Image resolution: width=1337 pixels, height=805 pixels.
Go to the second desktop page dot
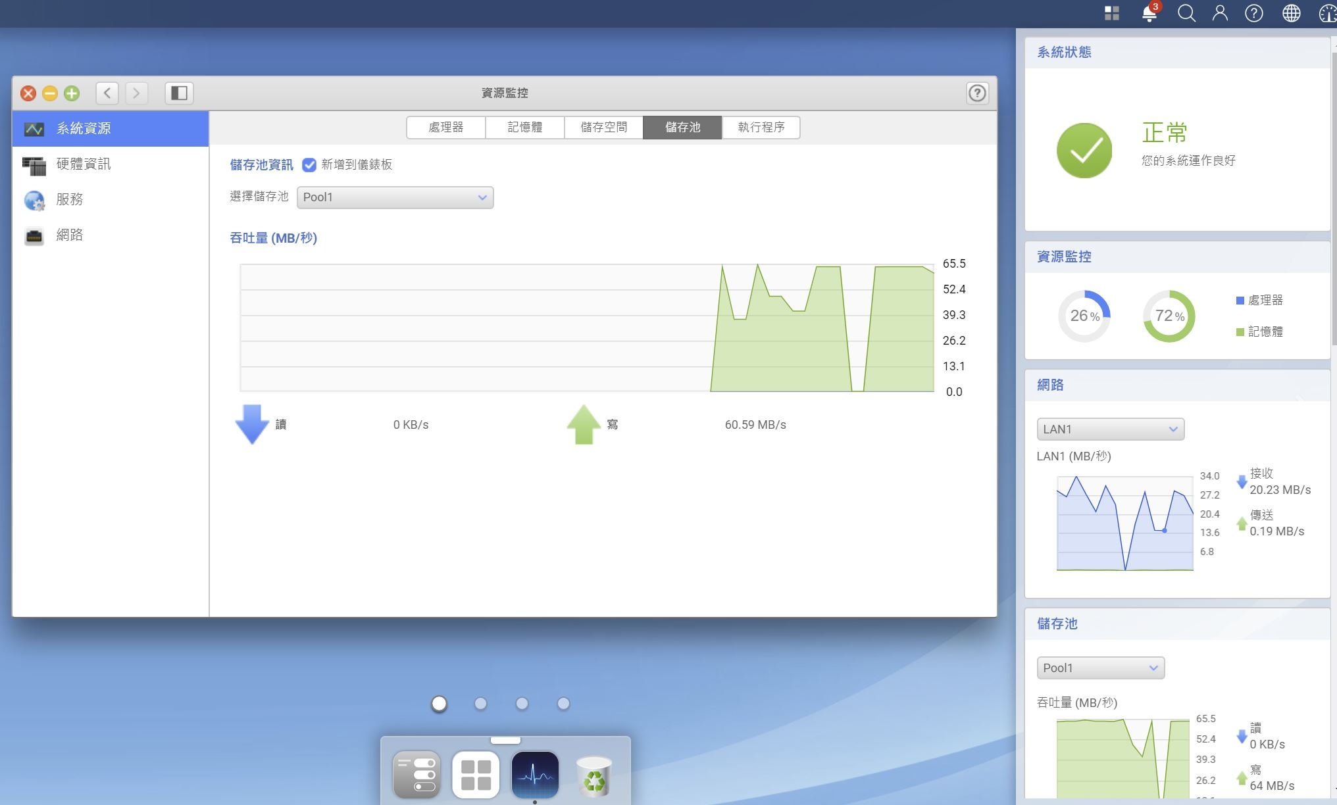pyautogui.click(x=481, y=704)
